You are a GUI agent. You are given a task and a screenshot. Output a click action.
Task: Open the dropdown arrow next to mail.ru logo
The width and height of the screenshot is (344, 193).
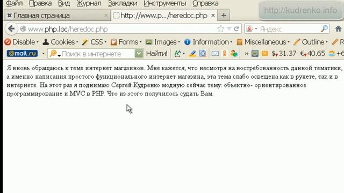(x=43, y=54)
